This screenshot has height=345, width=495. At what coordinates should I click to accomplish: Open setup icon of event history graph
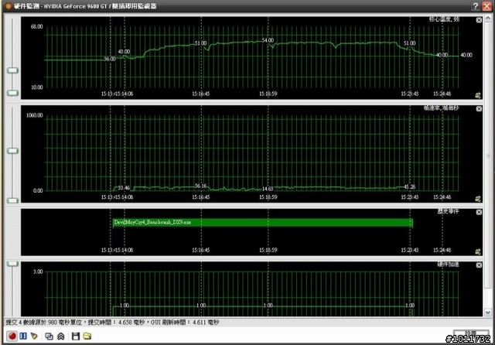[478, 251]
